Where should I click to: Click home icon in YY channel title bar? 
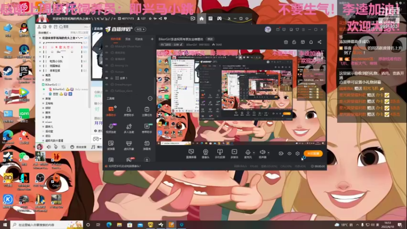pos(201,18)
